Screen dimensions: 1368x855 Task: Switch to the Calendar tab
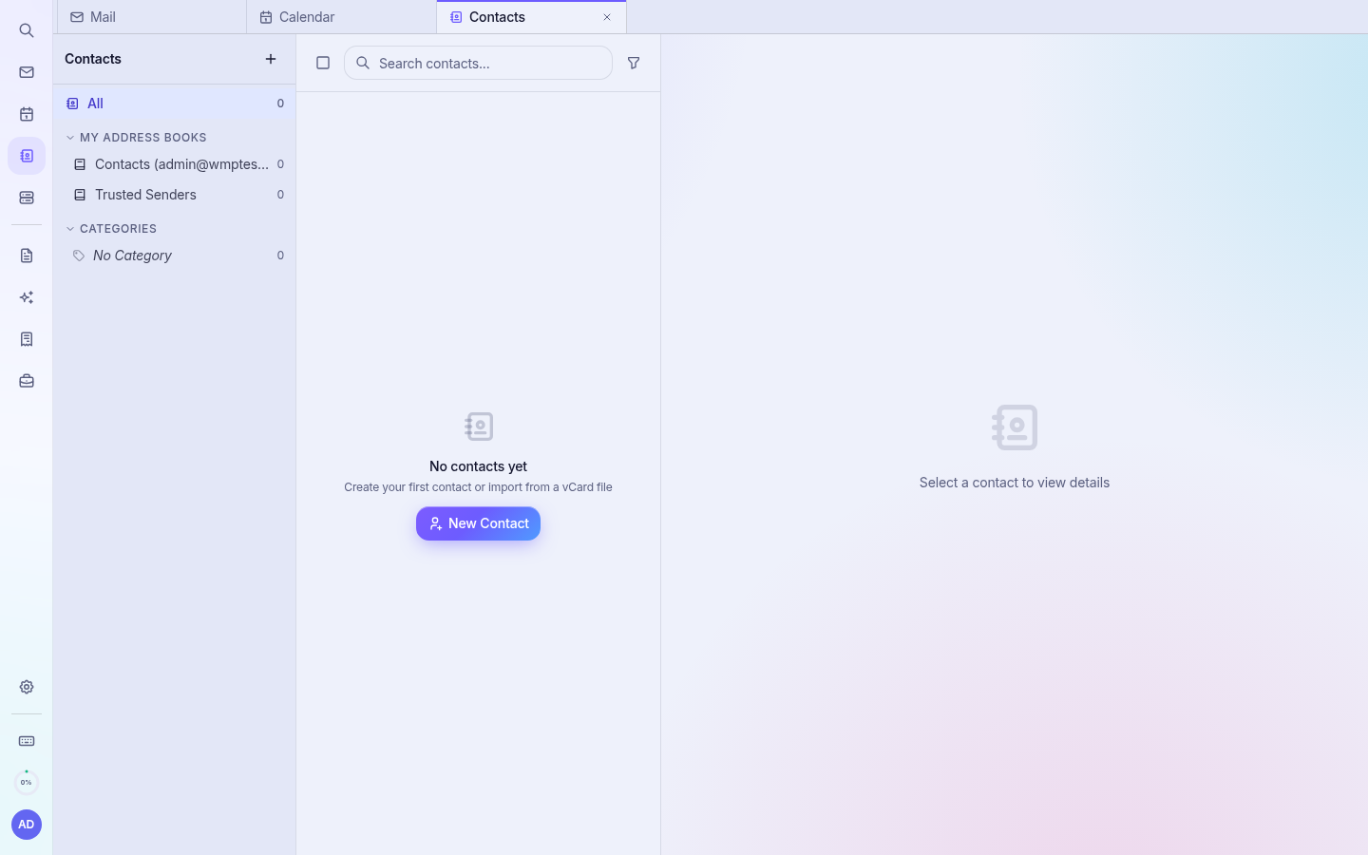tap(341, 17)
